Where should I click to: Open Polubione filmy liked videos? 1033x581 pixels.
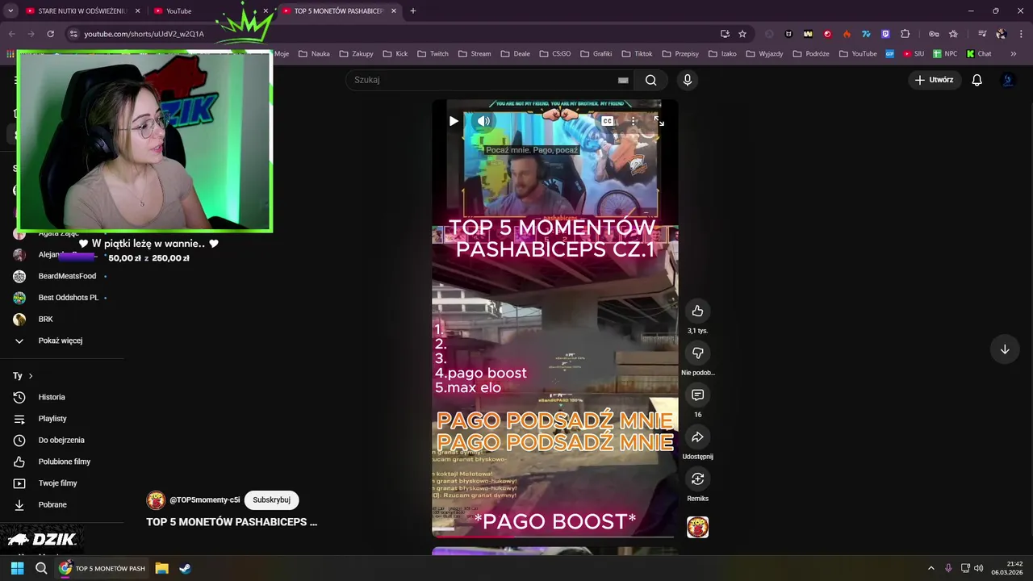[x=65, y=462]
